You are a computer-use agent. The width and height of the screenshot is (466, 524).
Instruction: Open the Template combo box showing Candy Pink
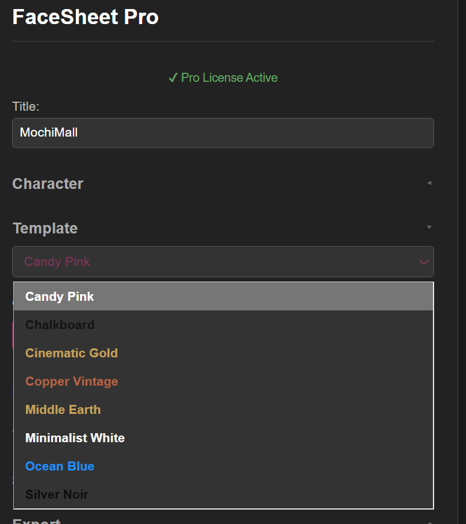pos(223,262)
